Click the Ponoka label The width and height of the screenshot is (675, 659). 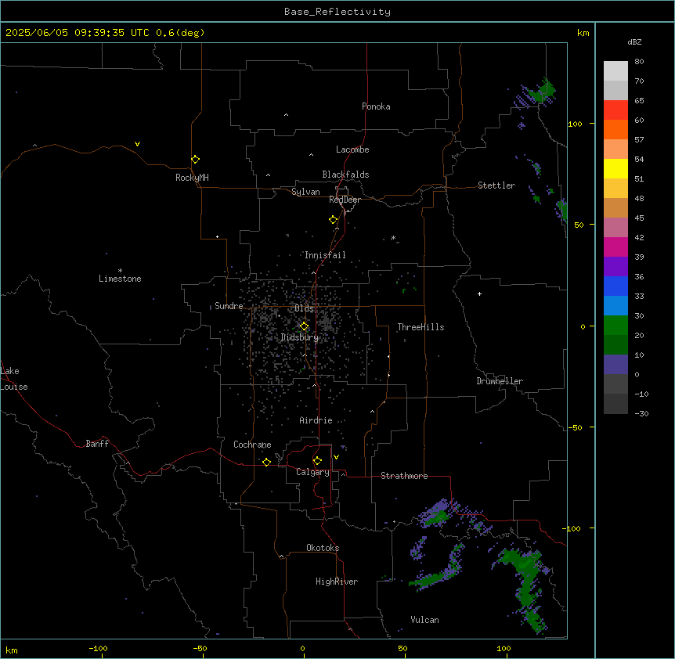click(376, 106)
